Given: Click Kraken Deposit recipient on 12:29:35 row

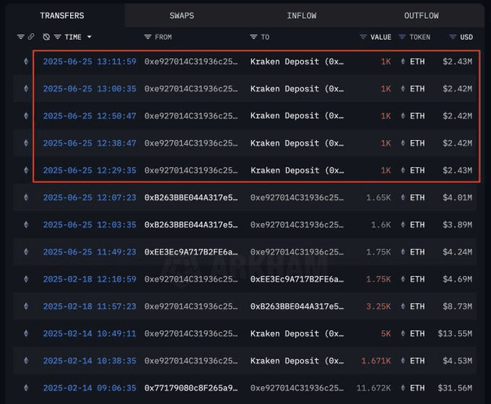Looking at the screenshot, I should point(297,170).
